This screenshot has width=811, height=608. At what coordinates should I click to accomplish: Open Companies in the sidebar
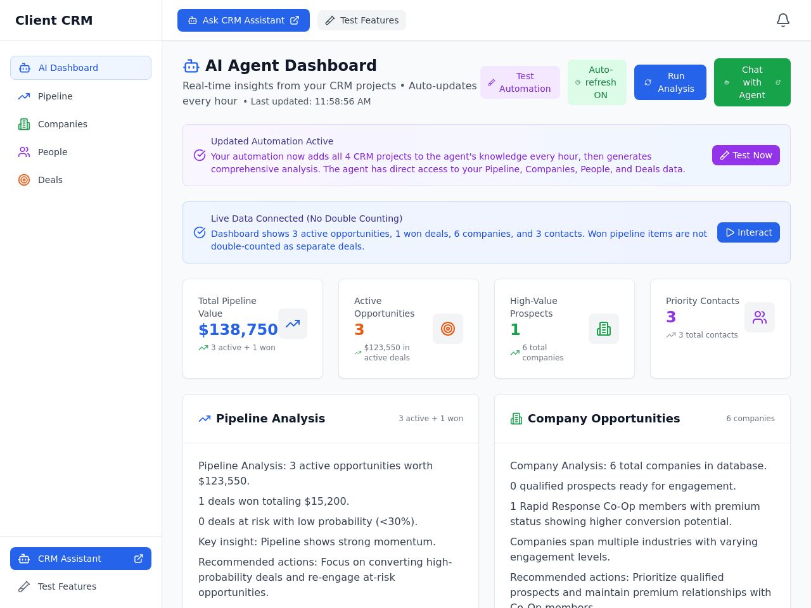point(80,124)
